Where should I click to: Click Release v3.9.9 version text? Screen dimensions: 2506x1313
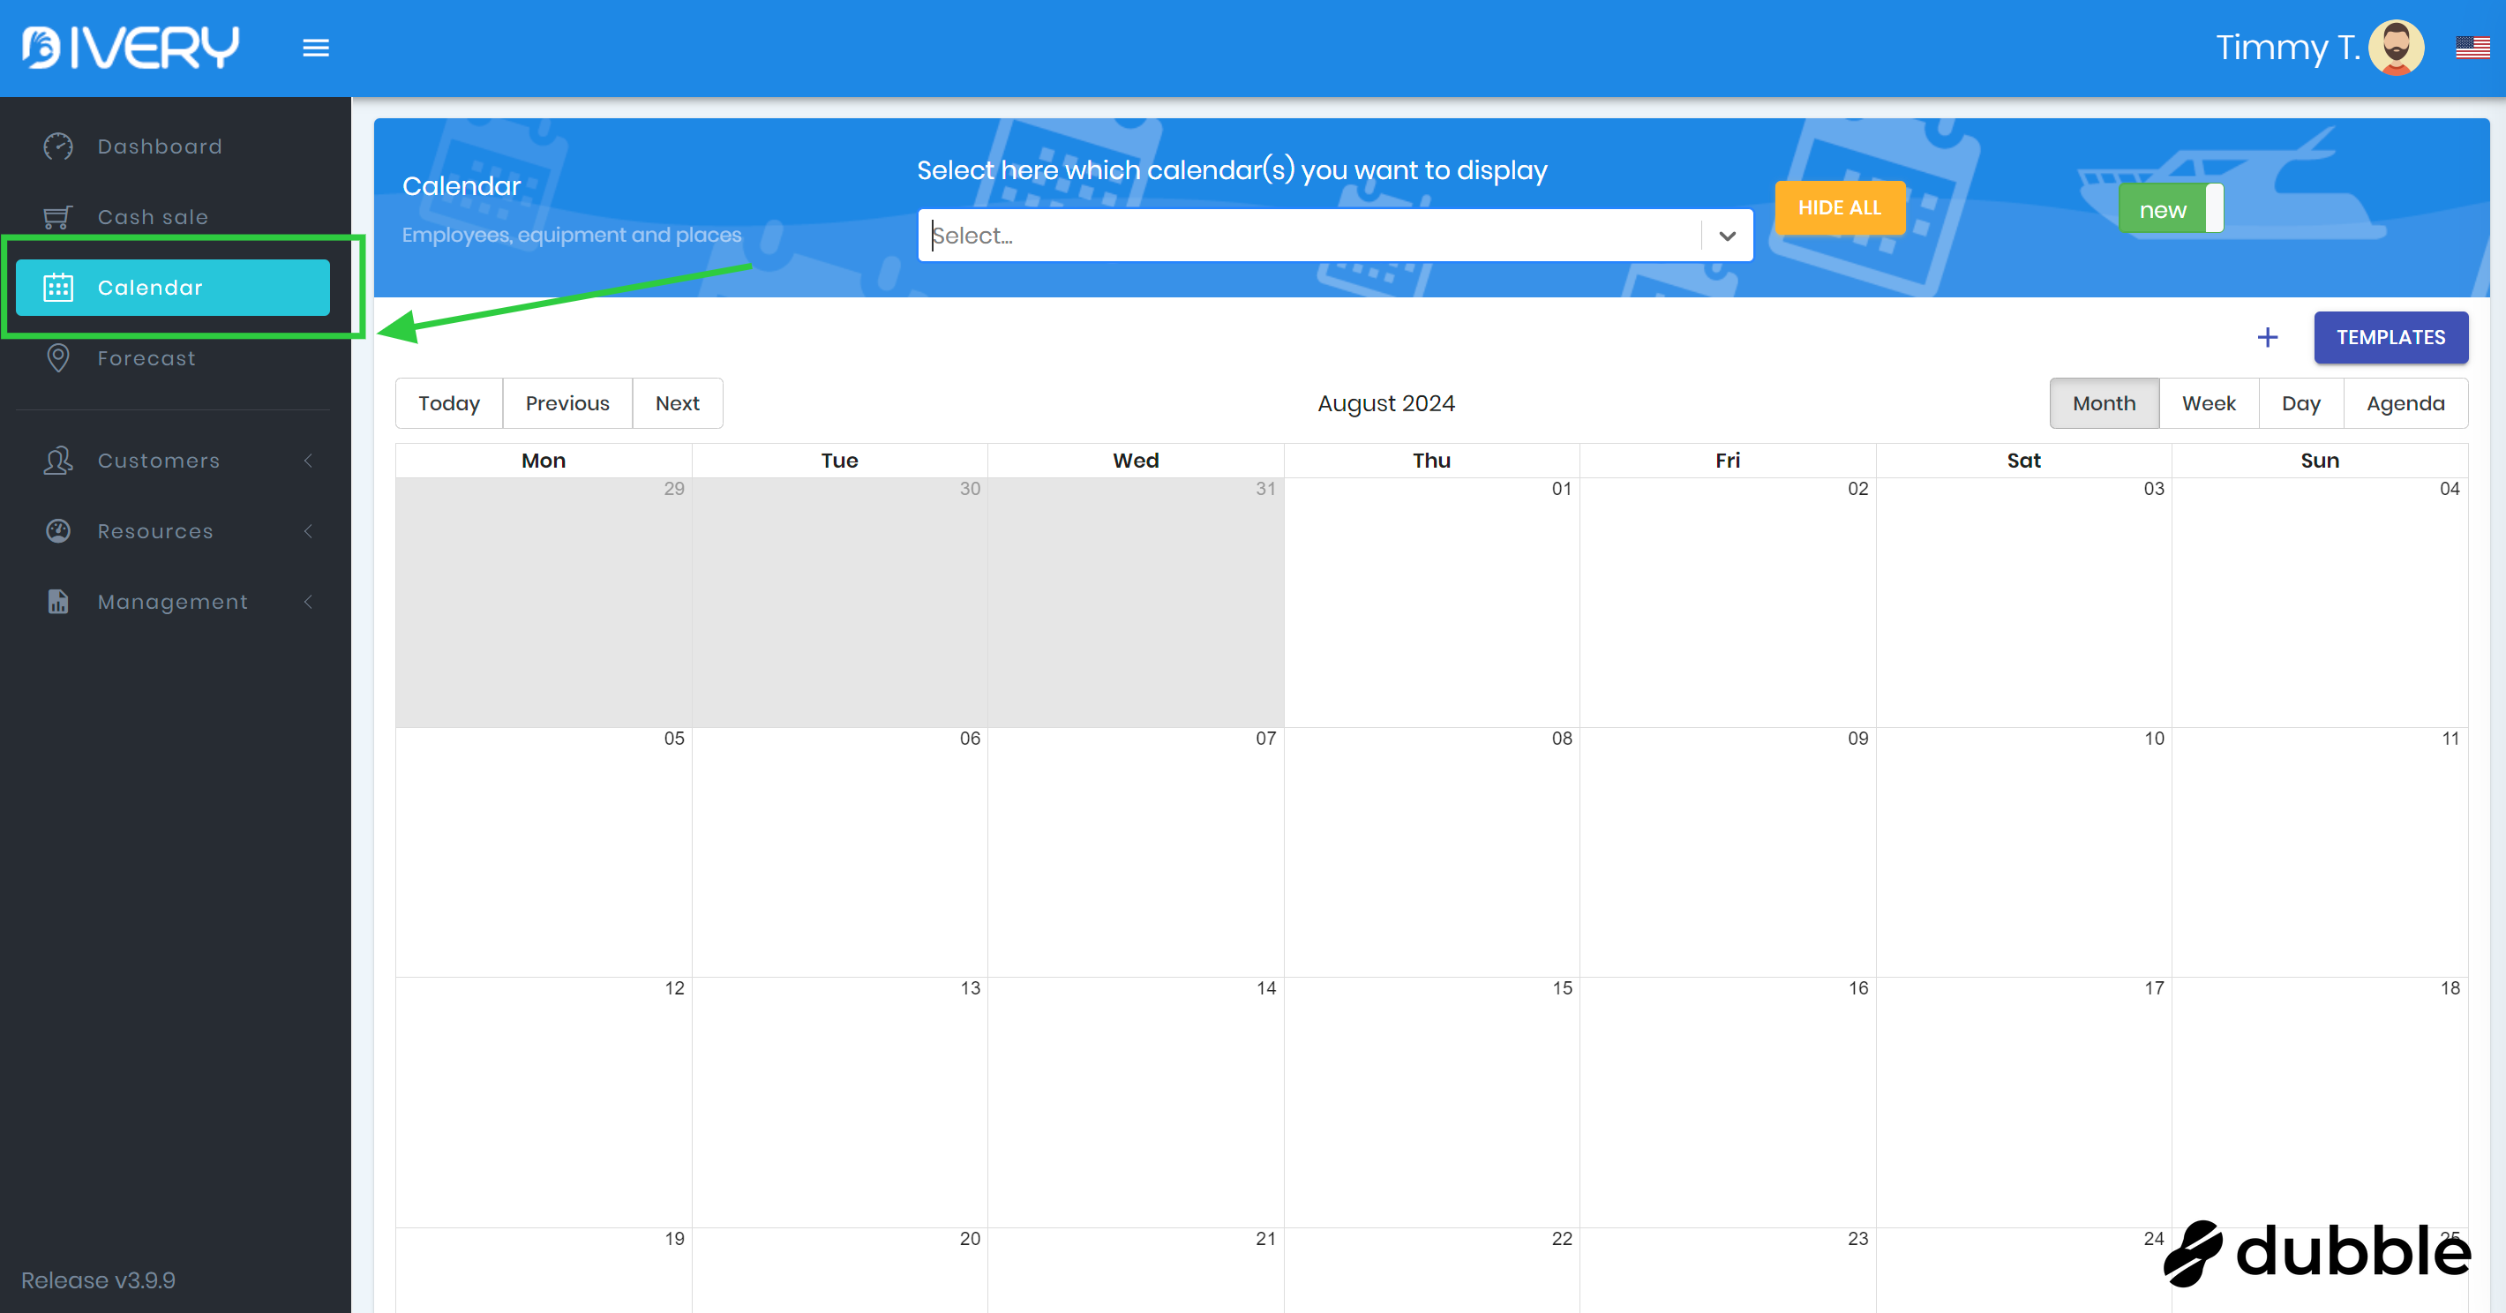pyautogui.click(x=98, y=1280)
